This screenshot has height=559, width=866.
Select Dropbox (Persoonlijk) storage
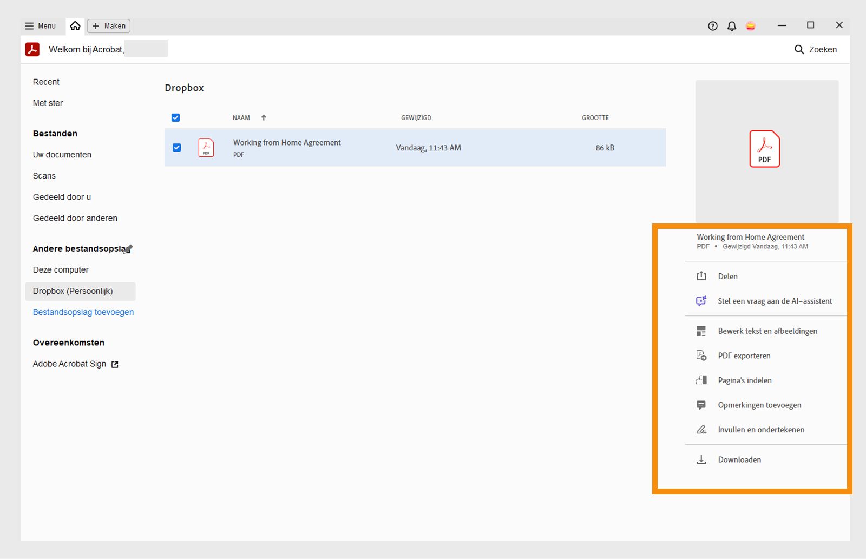tap(81, 291)
